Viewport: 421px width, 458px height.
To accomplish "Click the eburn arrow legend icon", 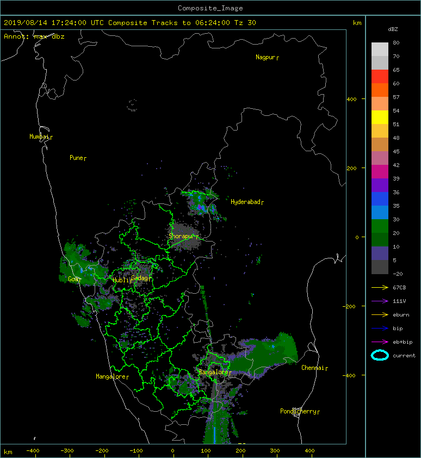I will click(x=380, y=315).
